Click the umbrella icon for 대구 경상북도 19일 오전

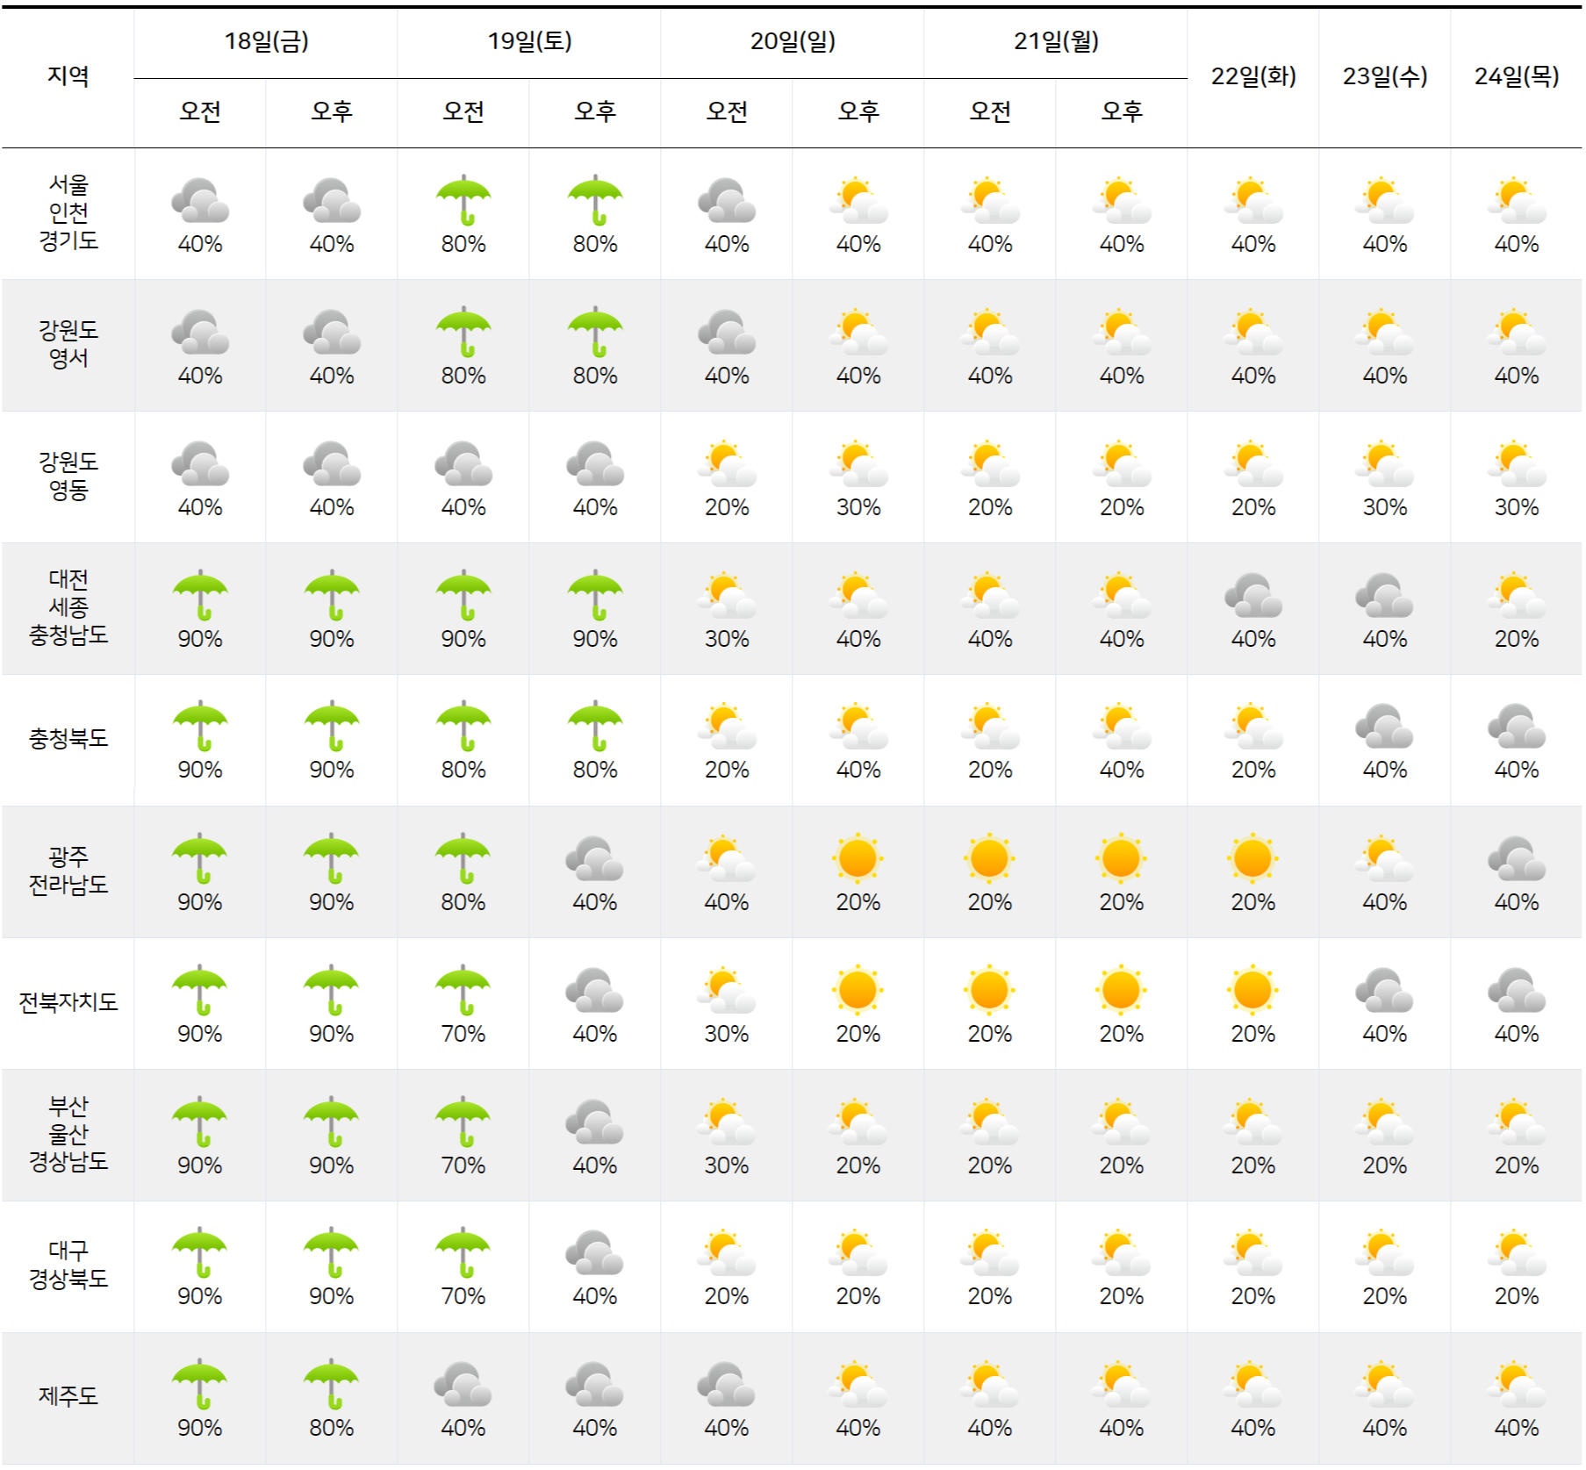tap(463, 1252)
